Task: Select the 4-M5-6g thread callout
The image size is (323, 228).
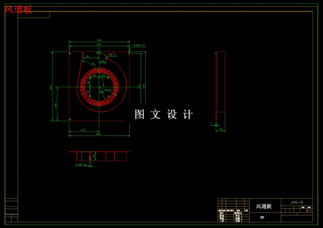Action: tap(81, 165)
